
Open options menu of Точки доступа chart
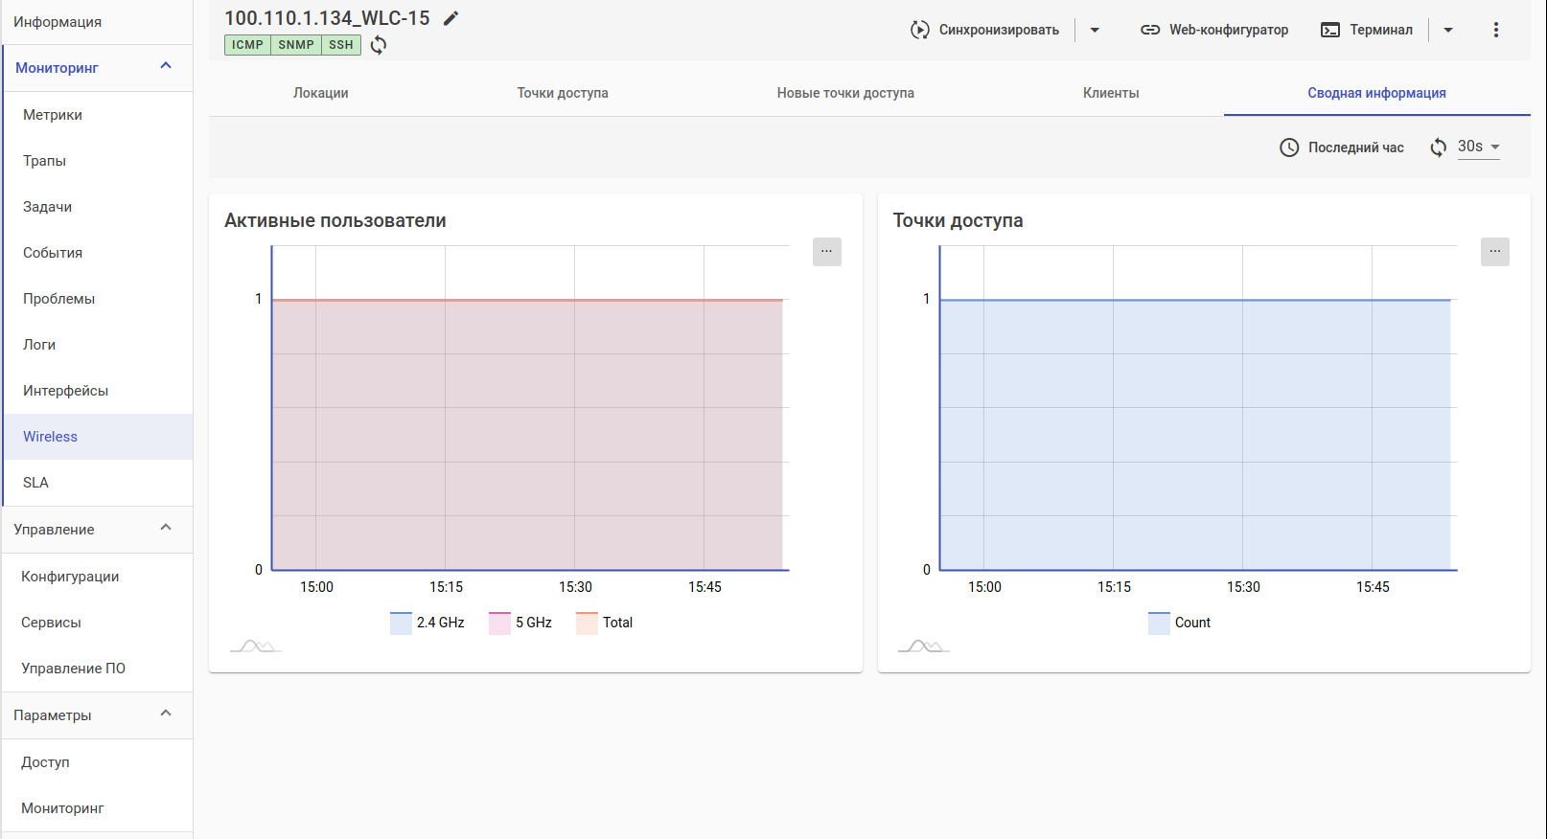pyautogui.click(x=1494, y=252)
